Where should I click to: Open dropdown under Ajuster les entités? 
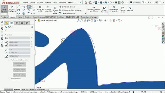tap(40, 14)
